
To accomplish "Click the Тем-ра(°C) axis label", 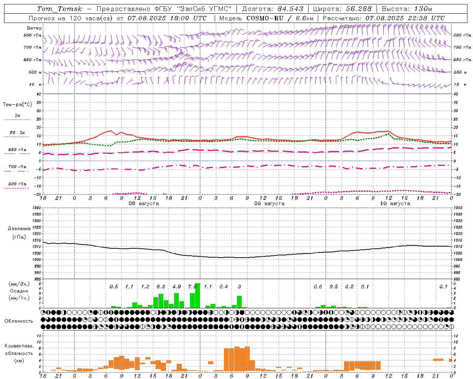I will point(17,105).
